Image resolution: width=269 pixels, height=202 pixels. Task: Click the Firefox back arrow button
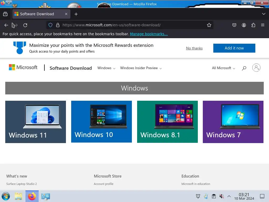tap(6, 25)
